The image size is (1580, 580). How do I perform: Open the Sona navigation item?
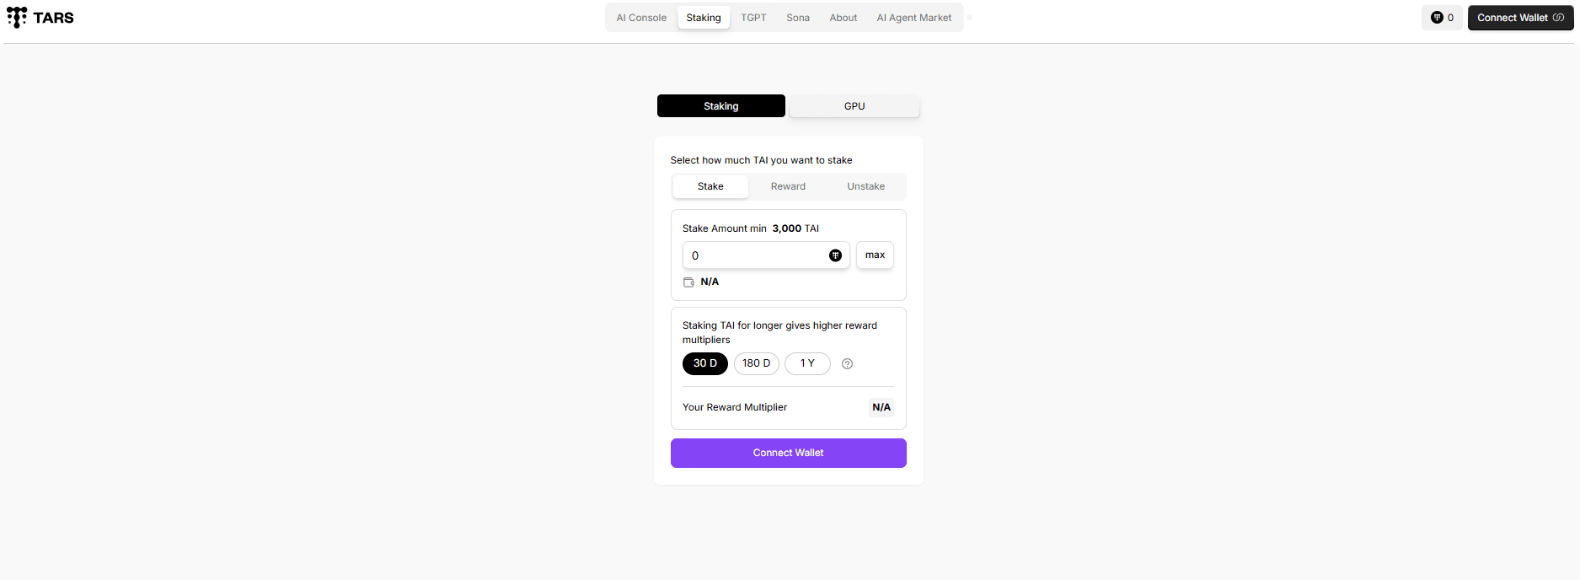pos(798,18)
